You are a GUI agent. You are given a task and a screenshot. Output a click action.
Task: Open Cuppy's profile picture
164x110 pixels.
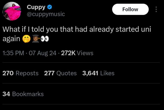tap(12, 11)
